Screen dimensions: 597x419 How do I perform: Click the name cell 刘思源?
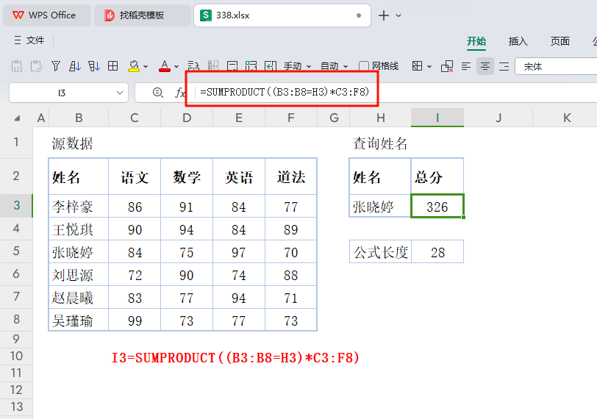(79, 275)
